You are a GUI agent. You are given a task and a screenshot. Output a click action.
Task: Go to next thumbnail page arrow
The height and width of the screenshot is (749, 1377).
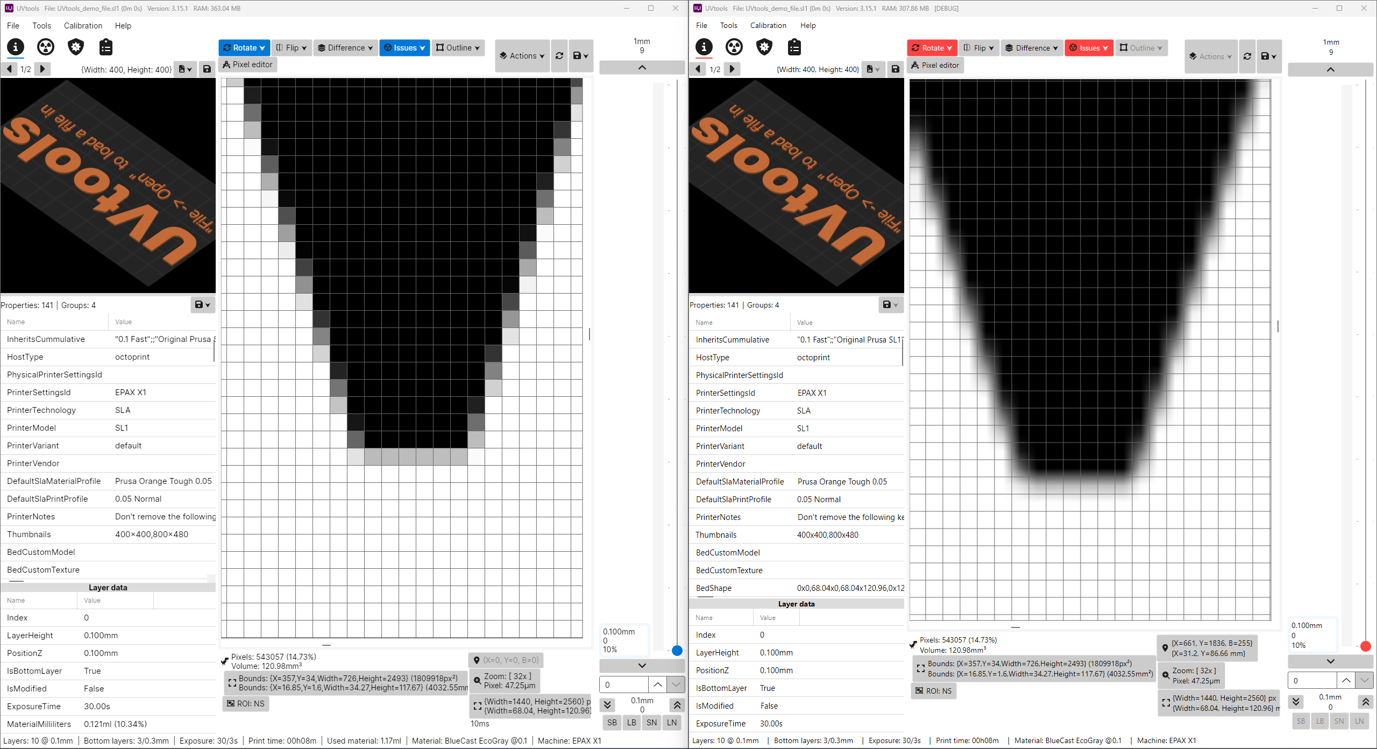click(42, 69)
